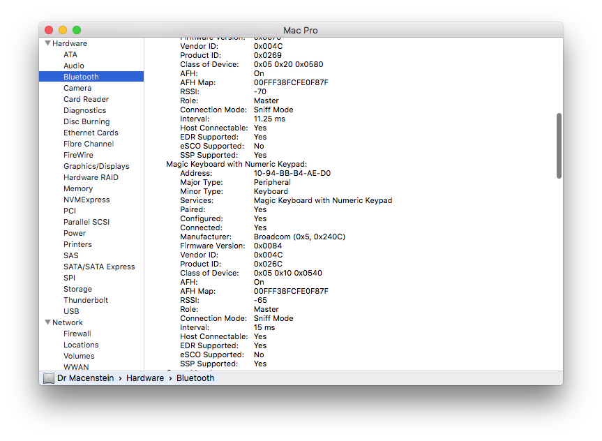Select the interval value 11.25 ms
The image size is (602, 441).
tap(269, 119)
